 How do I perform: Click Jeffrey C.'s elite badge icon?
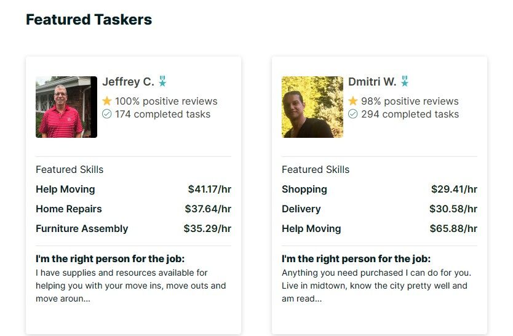click(x=162, y=81)
